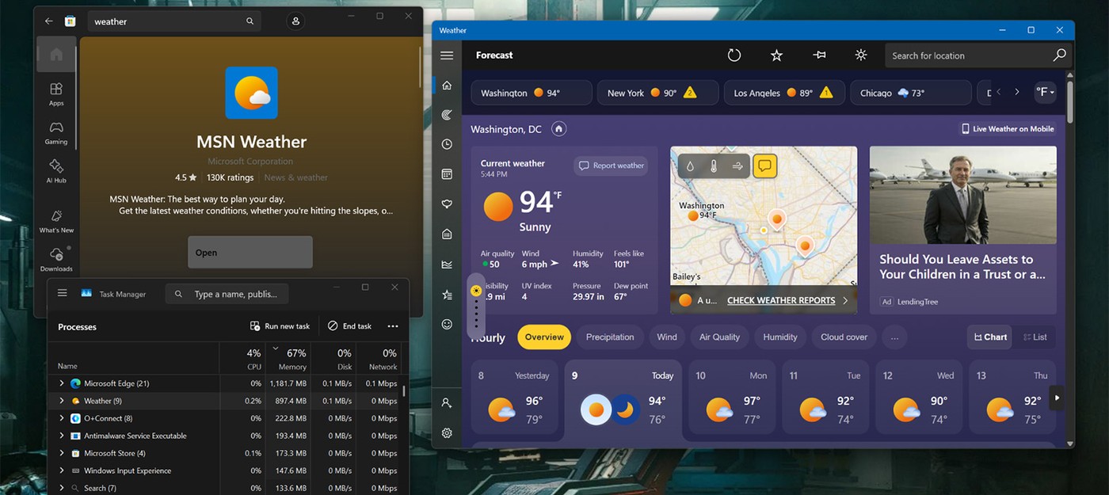1109x495 pixels.
Task: Select the precipitation map layer droplet icon
Action: point(690,166)
